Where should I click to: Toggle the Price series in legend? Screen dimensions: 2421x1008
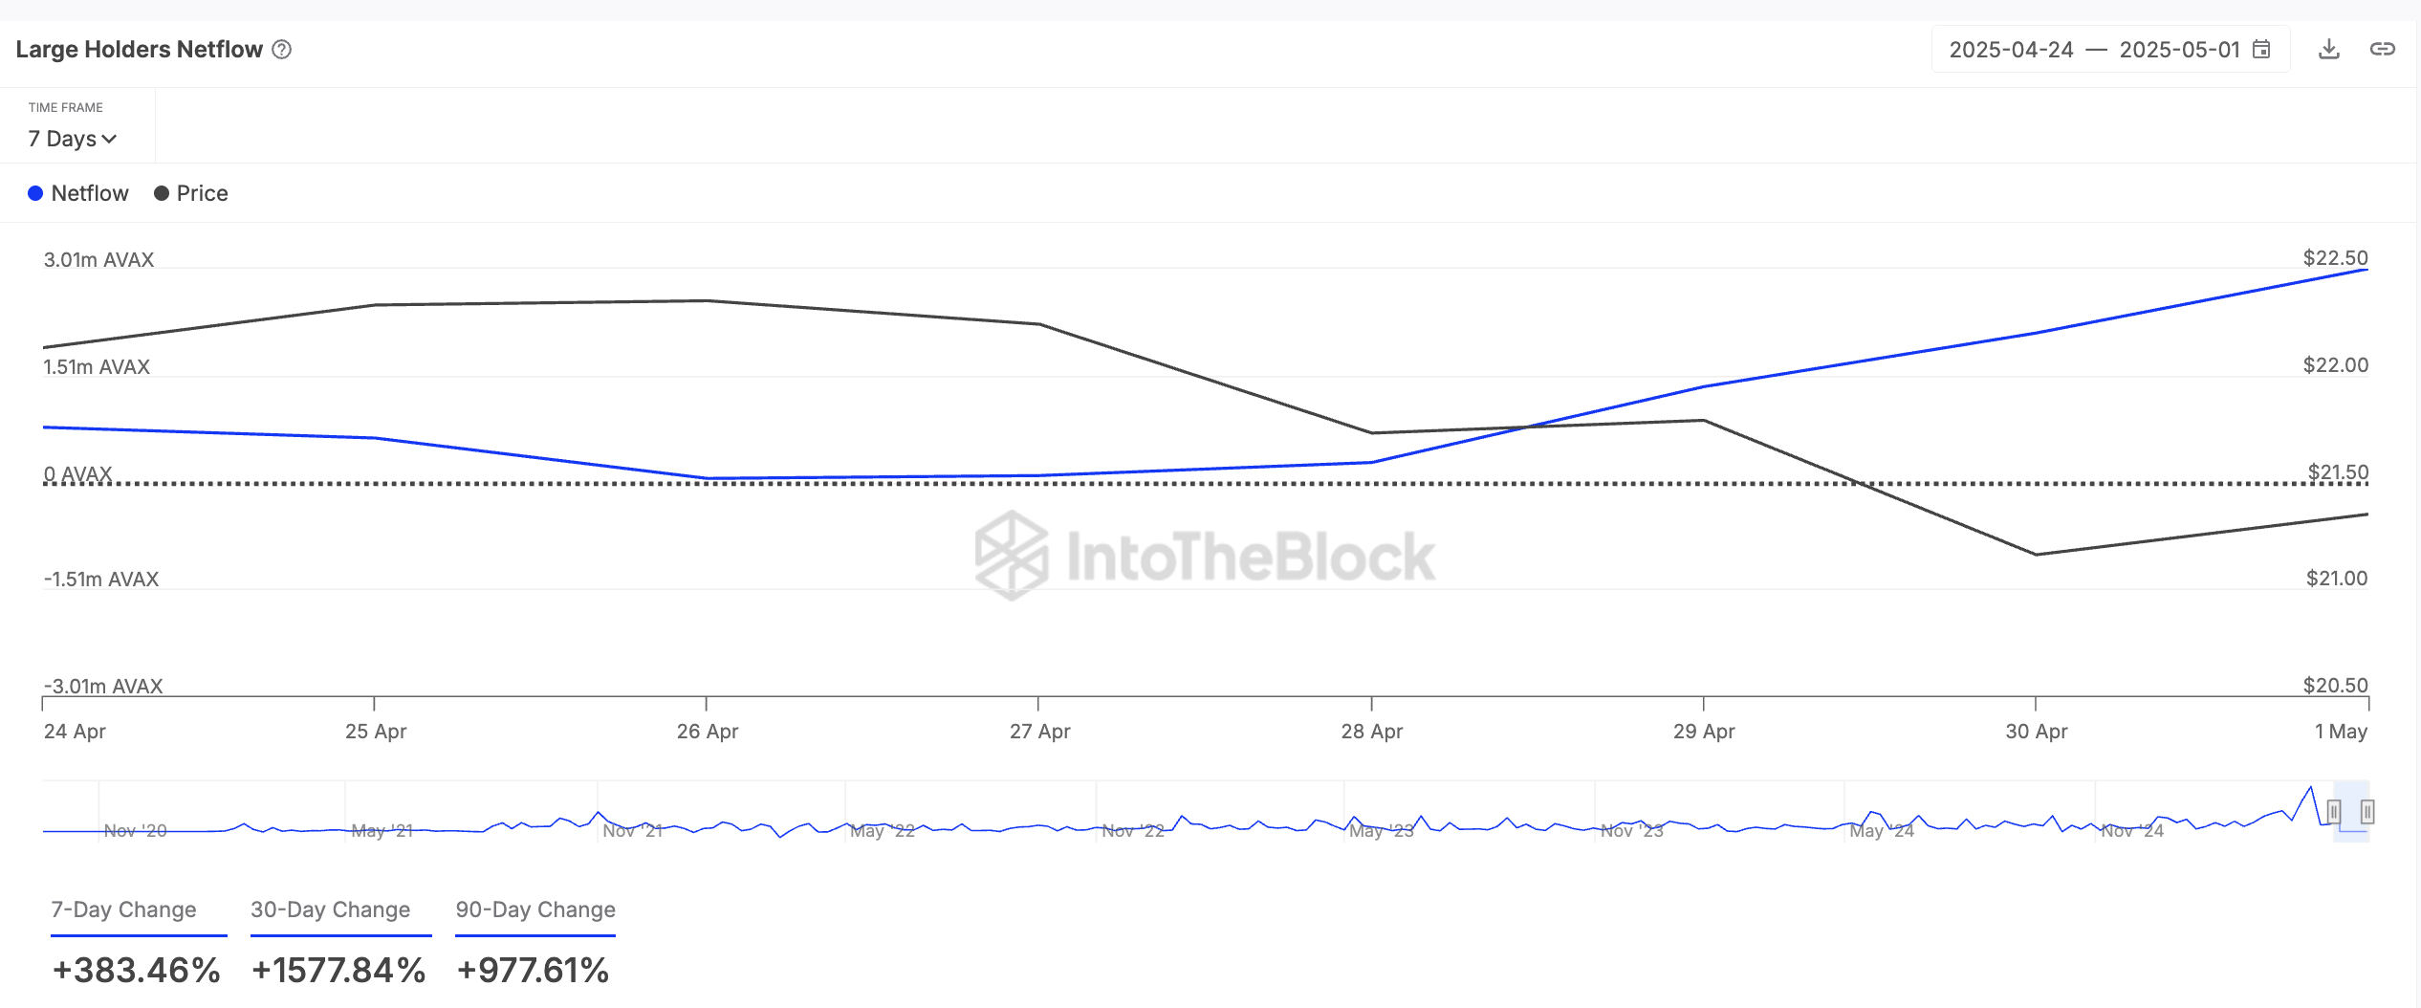tap(202, 193)
